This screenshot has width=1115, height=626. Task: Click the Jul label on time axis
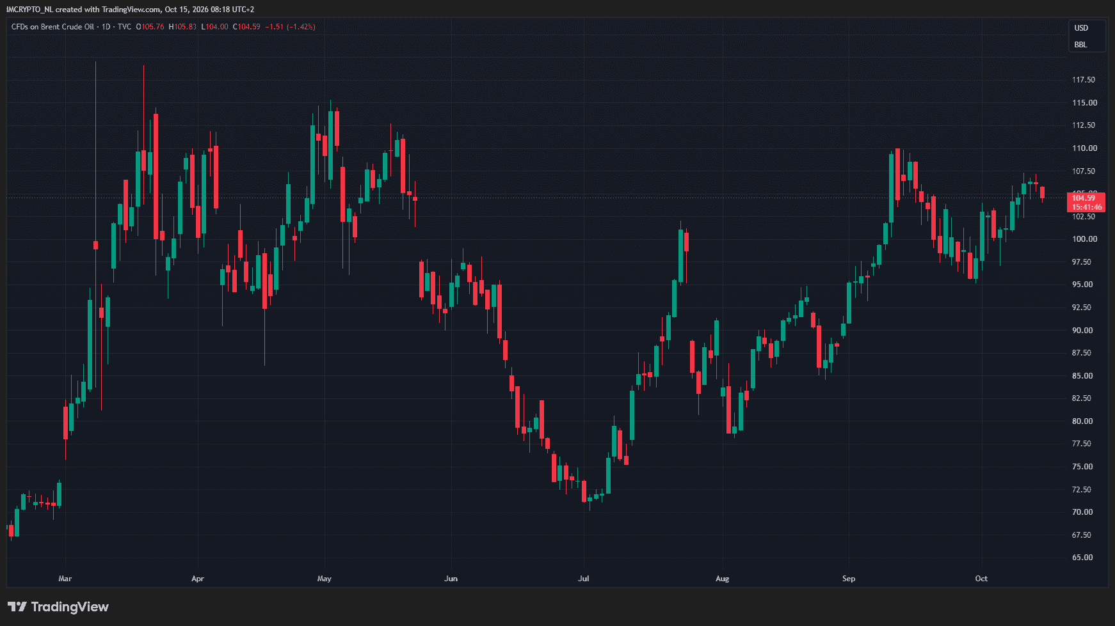(584, 579)
